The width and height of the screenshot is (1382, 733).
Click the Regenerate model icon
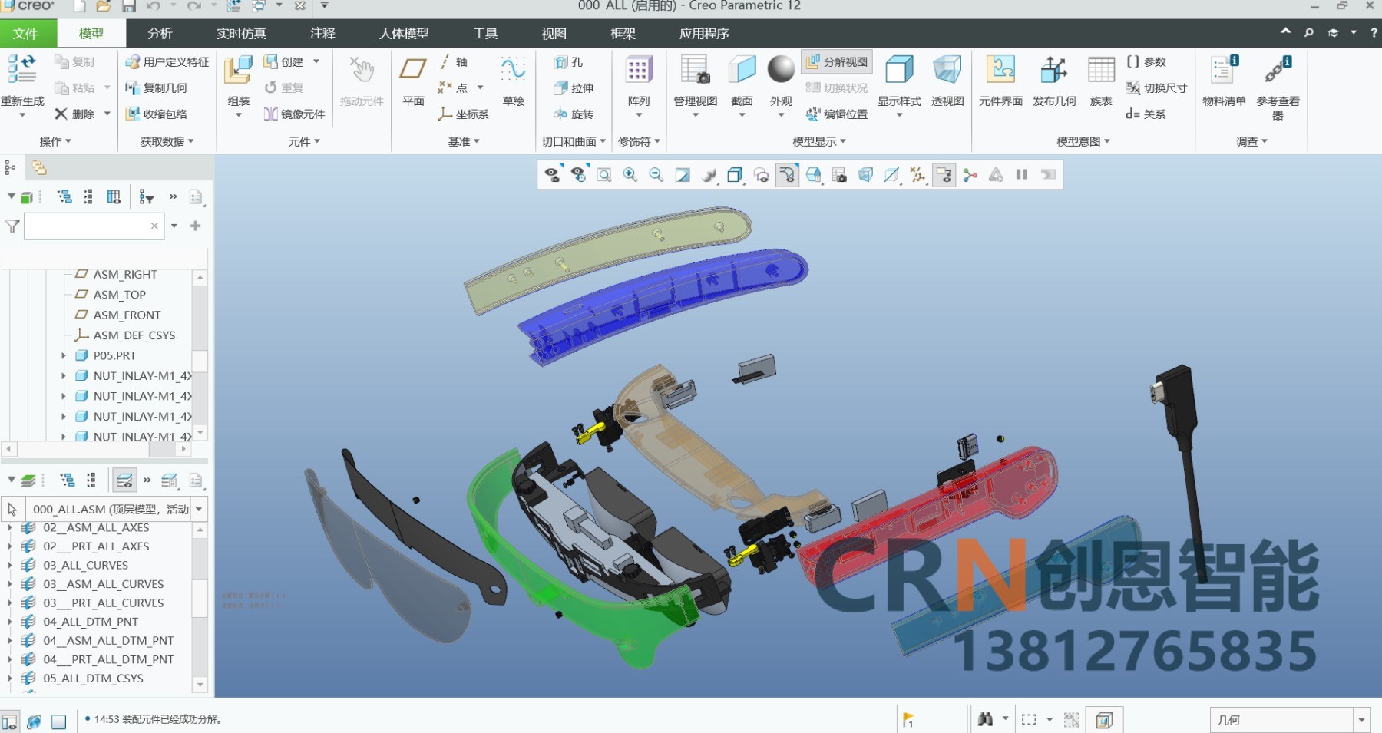[22, 70]
